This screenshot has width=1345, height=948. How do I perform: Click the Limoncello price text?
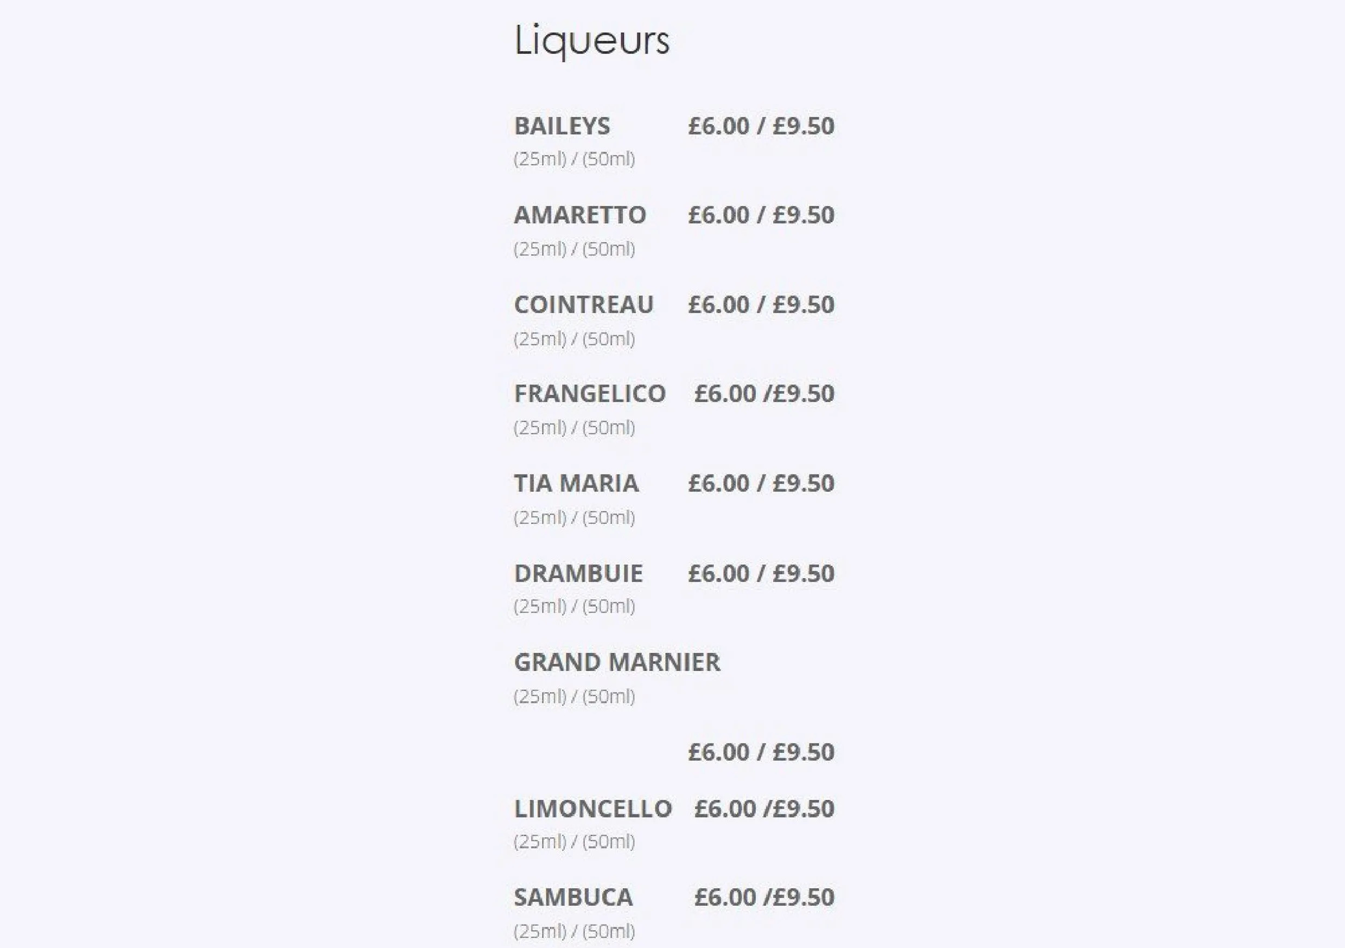[764, 809]
